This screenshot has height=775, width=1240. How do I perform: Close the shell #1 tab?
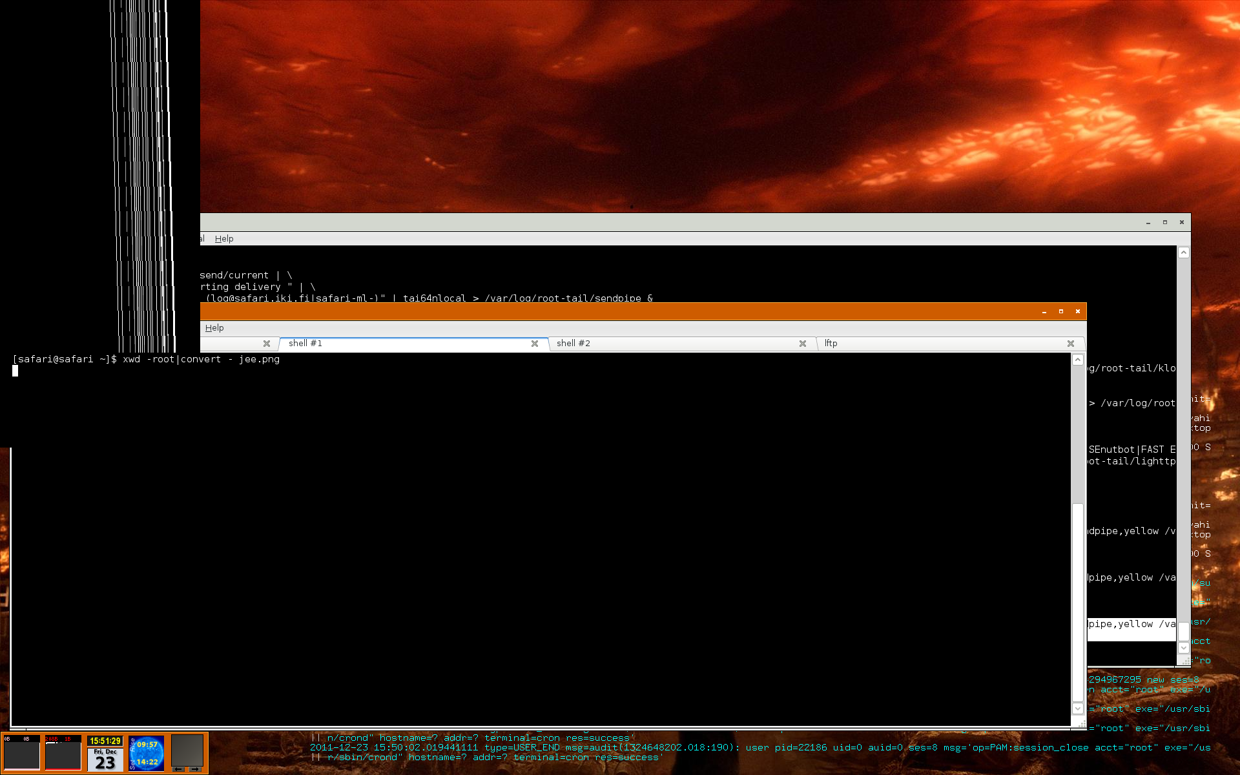click(535, 344)
